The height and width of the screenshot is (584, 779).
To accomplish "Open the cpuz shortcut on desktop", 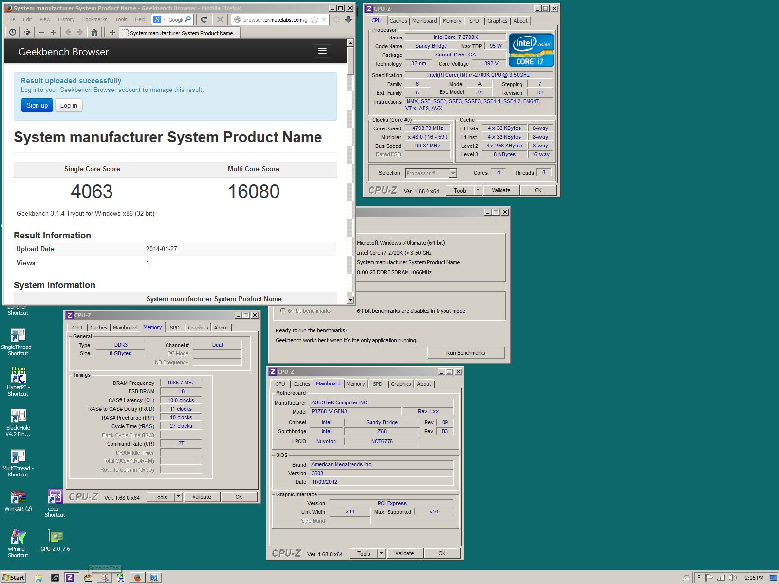I will [x=55, y=503].
